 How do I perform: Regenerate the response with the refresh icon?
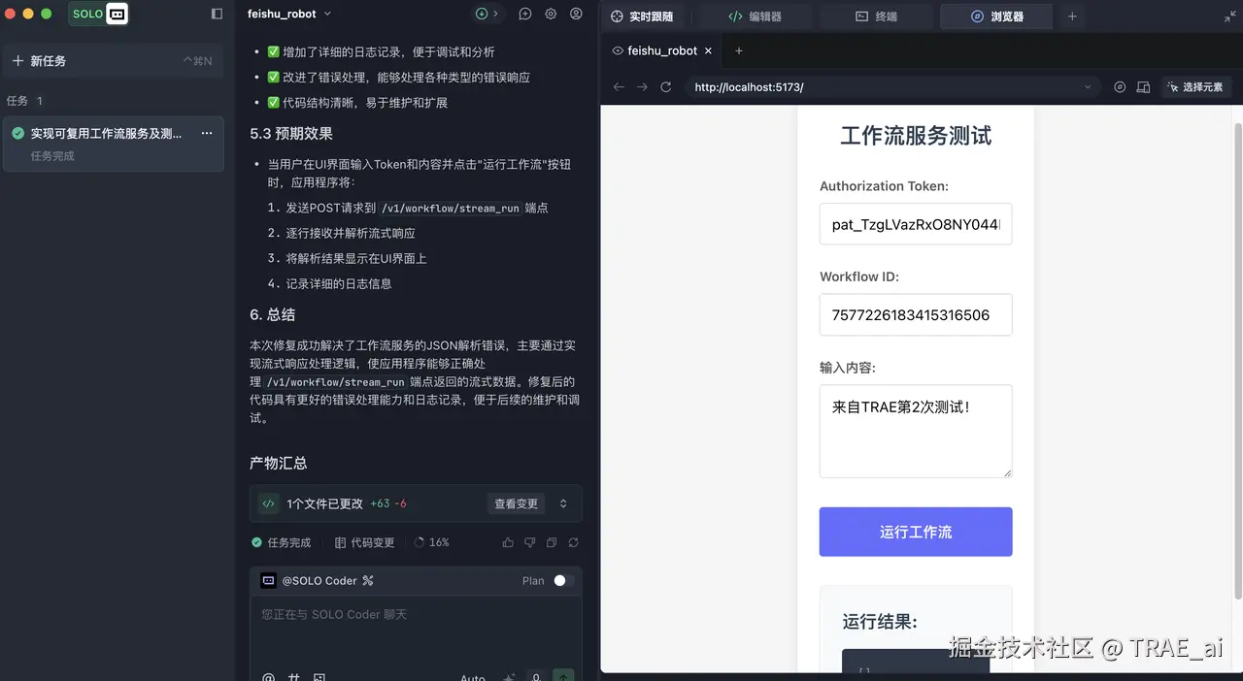click(573, 542)
